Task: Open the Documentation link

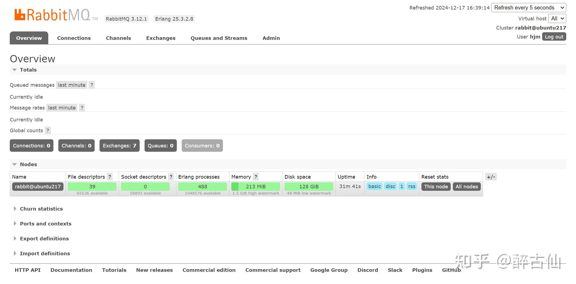Action: click(71, 270)
